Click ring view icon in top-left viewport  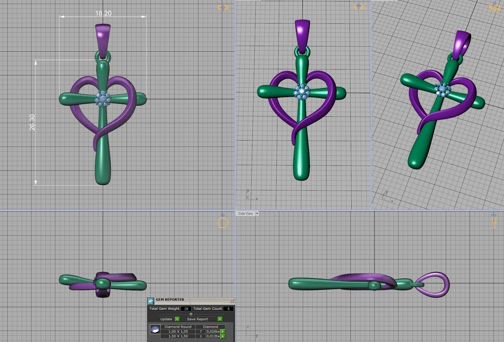[x=223, y=7]
